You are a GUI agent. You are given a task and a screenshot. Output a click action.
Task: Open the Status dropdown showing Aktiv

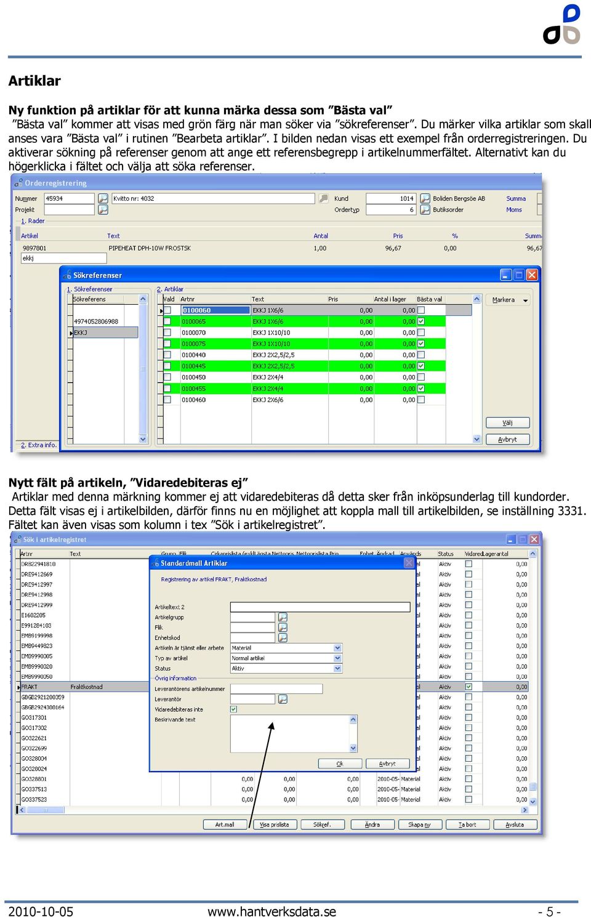click(x=337, y=668)
